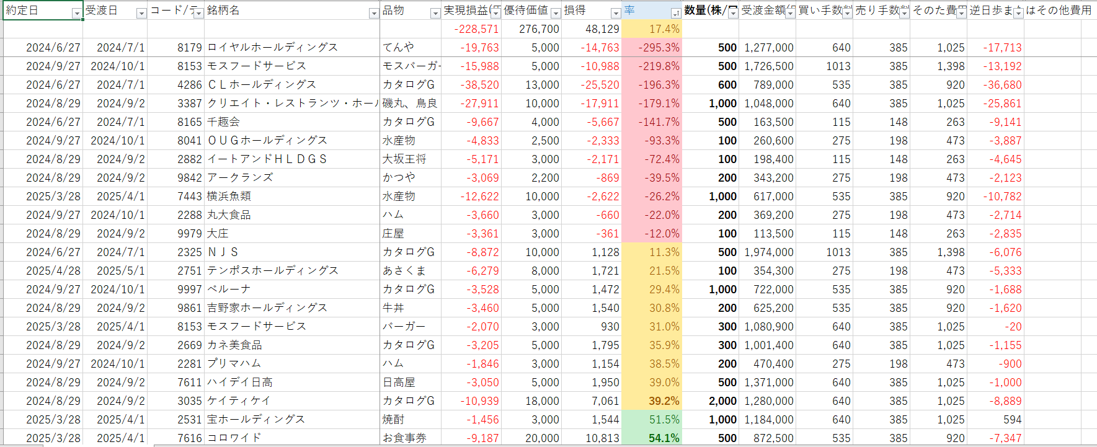Select the ＮＪＳ name cell
This screenshot has width=1097, height=447.
292,252
